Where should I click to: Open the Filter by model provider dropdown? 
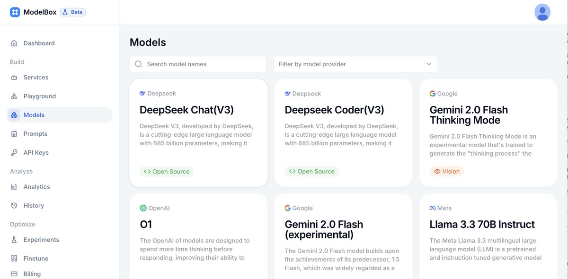355,64
